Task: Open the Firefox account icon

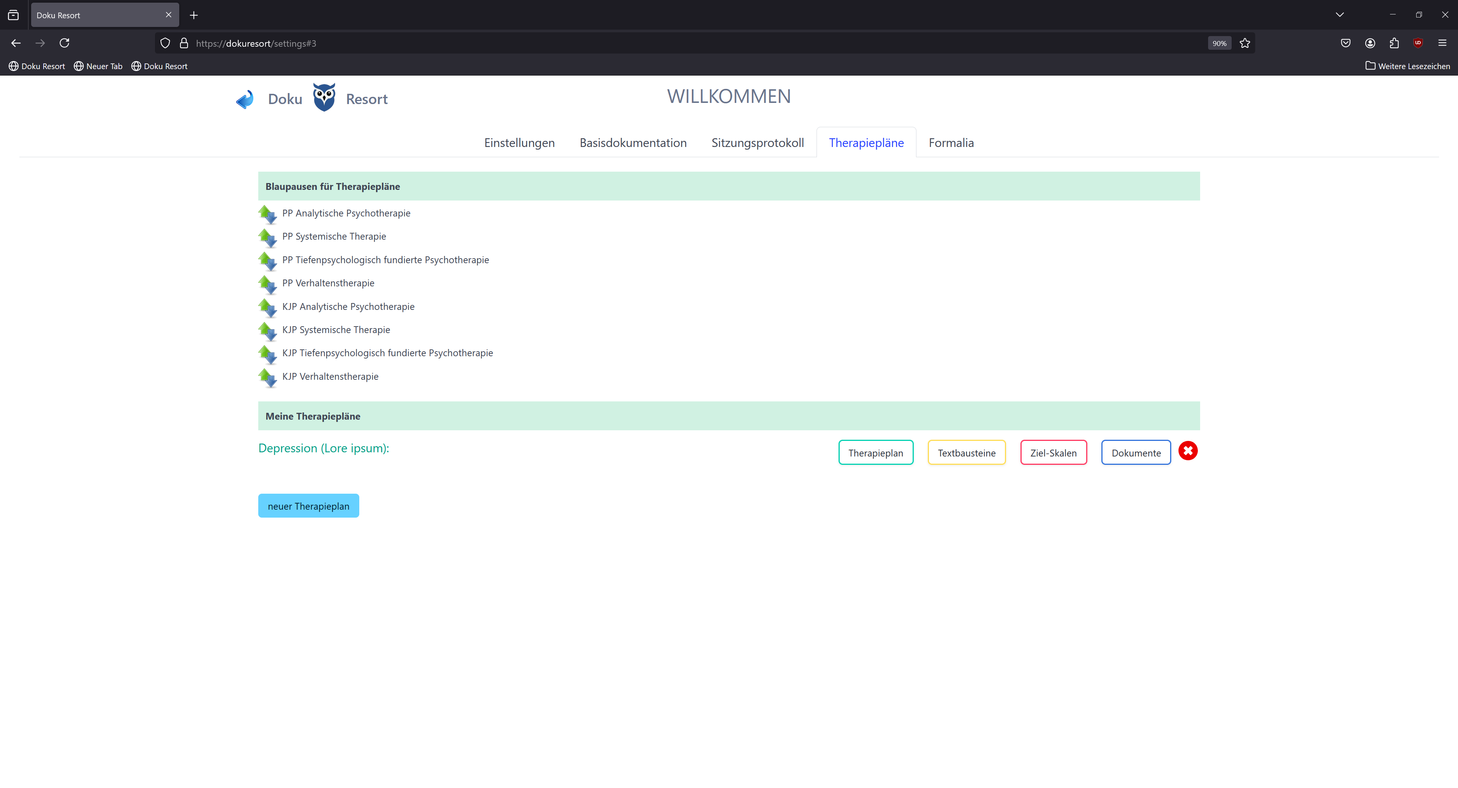Action: pos(1370,43)
